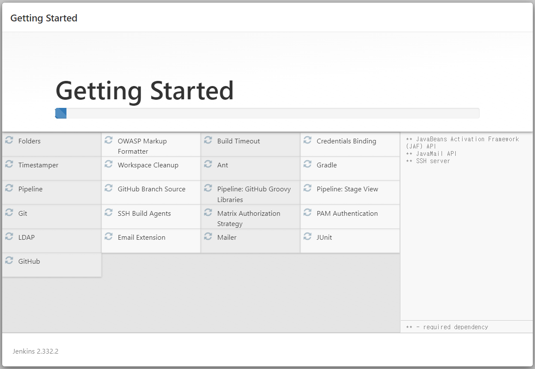Select the Workspace Cleanup label

[x=148, y=165]
